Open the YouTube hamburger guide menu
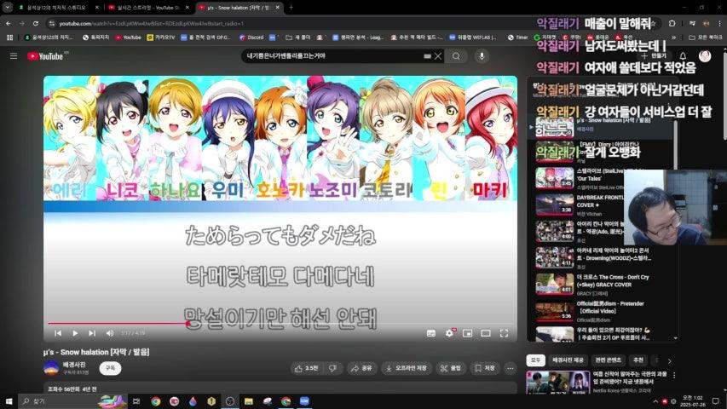This screenshot has width=727, height=409. click(14, 56)
